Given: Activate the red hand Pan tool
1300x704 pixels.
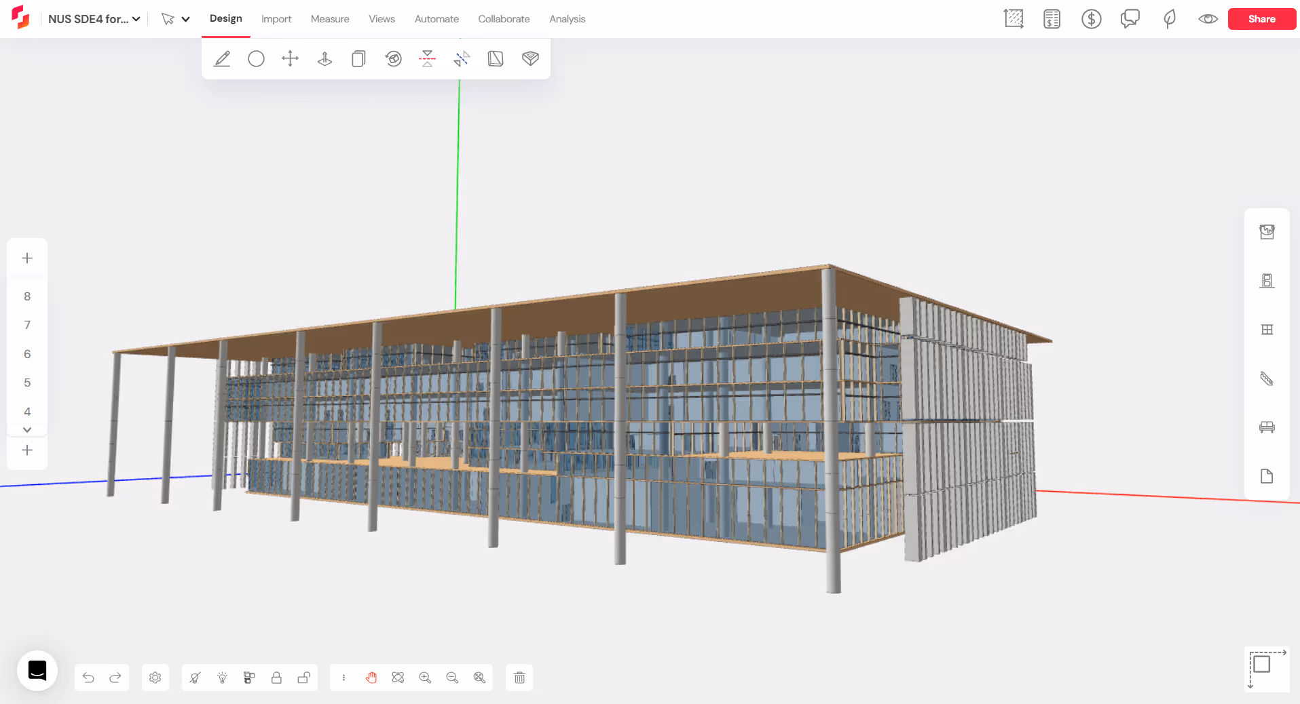Looking at the screenshot, I should point(371,678).
